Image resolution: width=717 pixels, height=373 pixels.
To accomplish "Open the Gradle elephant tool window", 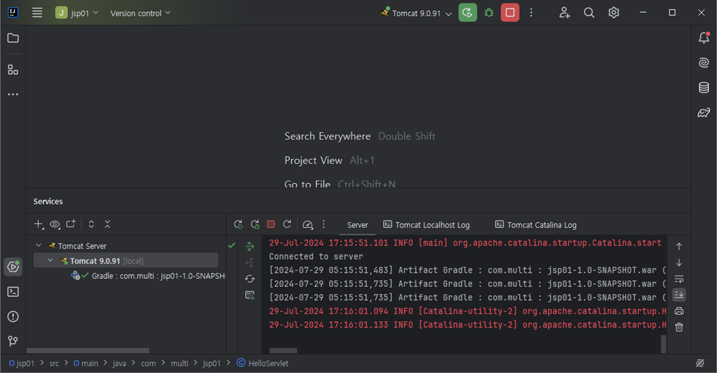I will point(703,113).
